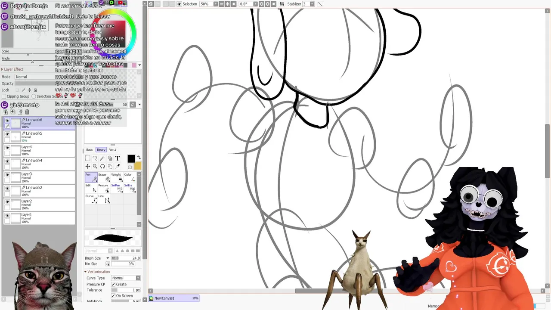Viewport: 551px width, 310px height.
Task: Toggle Show Selection eye button
Action: point(180,4)
